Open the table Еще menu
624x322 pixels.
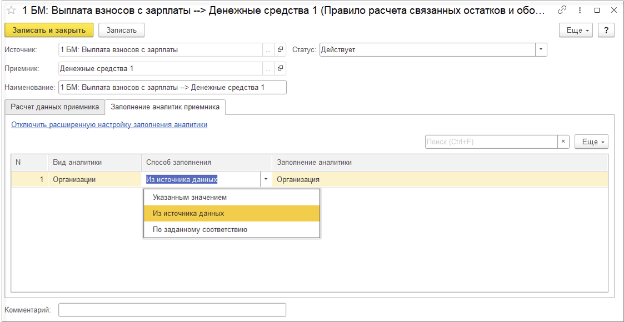[x=591, y=142]
